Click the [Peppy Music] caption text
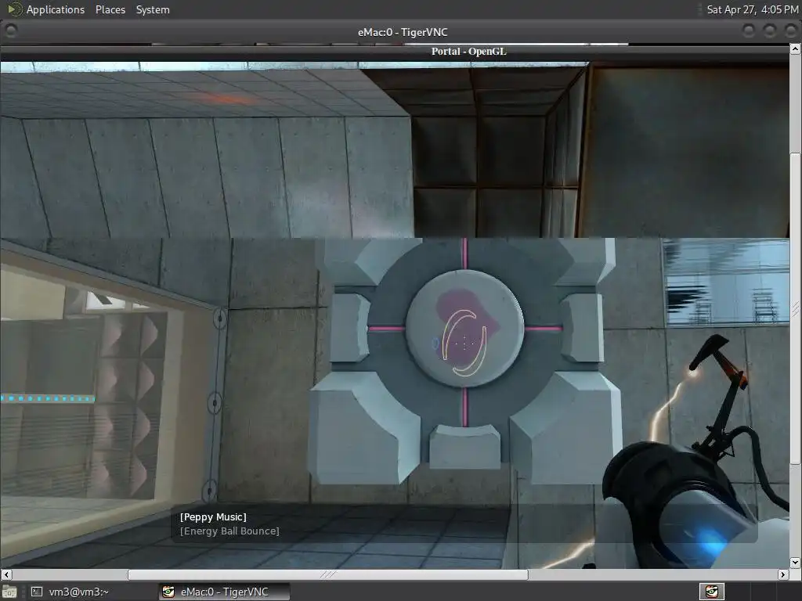The width and height of the screenshot is (802, 601). click(x=213, y=517)
